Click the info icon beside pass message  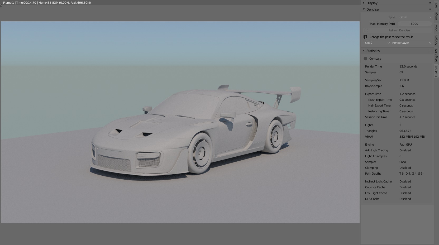[365, 37]
